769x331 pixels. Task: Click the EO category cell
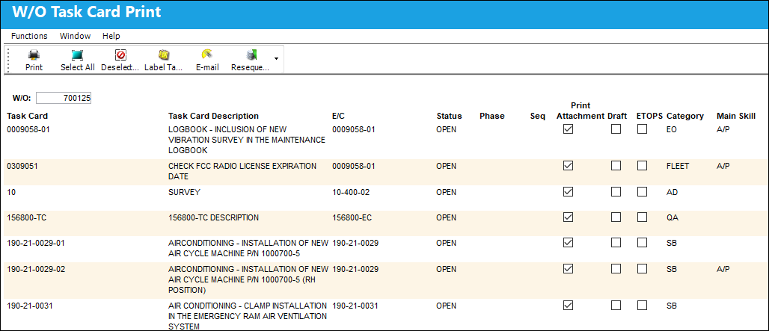(x=672, y=130)
